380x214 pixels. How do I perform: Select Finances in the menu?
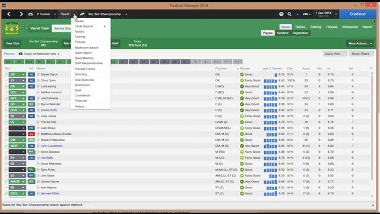[81, 100]
